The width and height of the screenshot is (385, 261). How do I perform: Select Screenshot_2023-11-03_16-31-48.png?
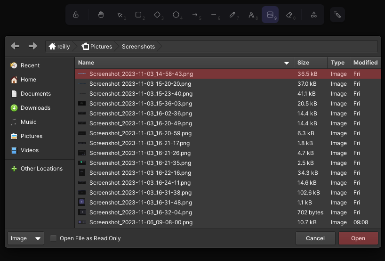pyautogui.click(x=228, y=203)
